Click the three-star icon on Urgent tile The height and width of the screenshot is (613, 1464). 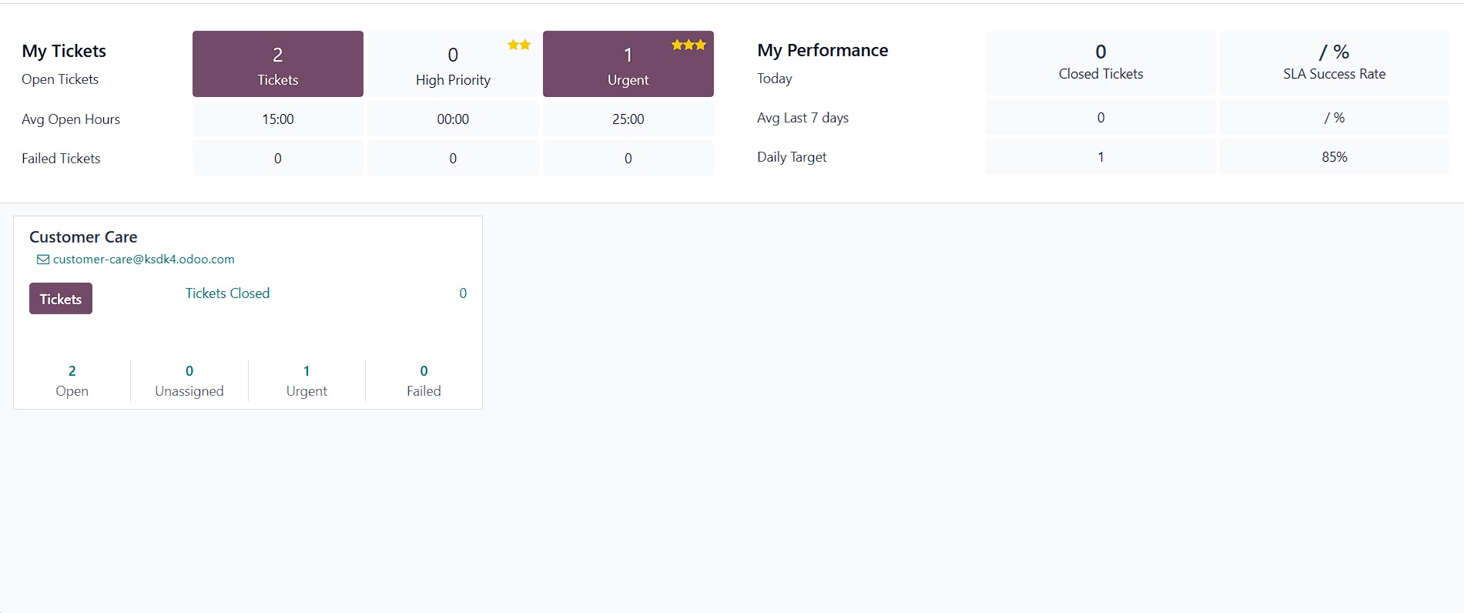point(688,45)
